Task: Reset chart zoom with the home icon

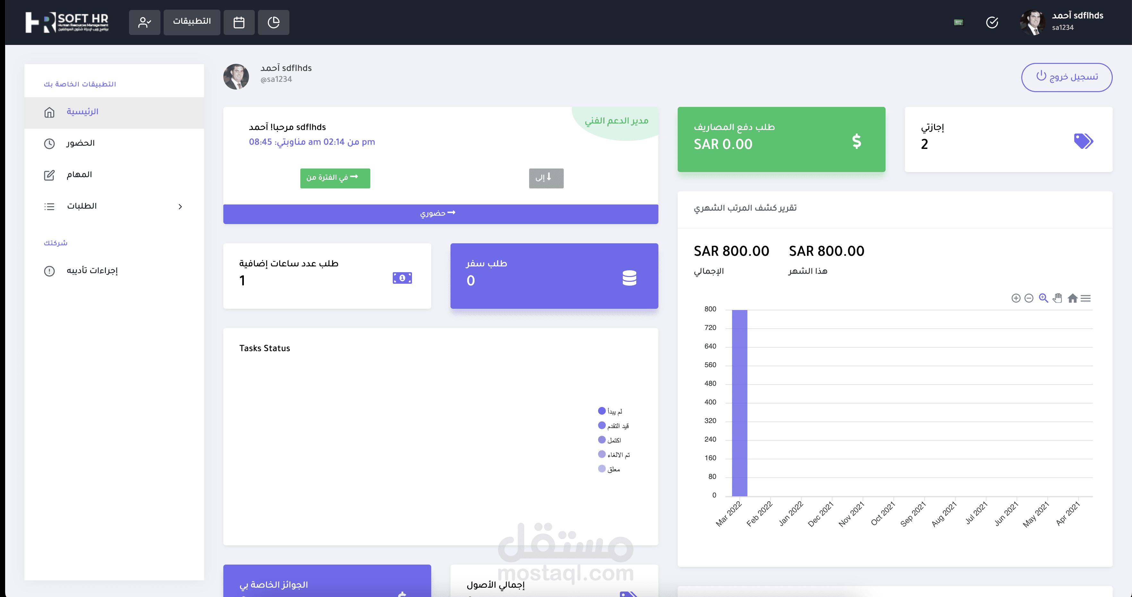Action: pos(1072,298)
